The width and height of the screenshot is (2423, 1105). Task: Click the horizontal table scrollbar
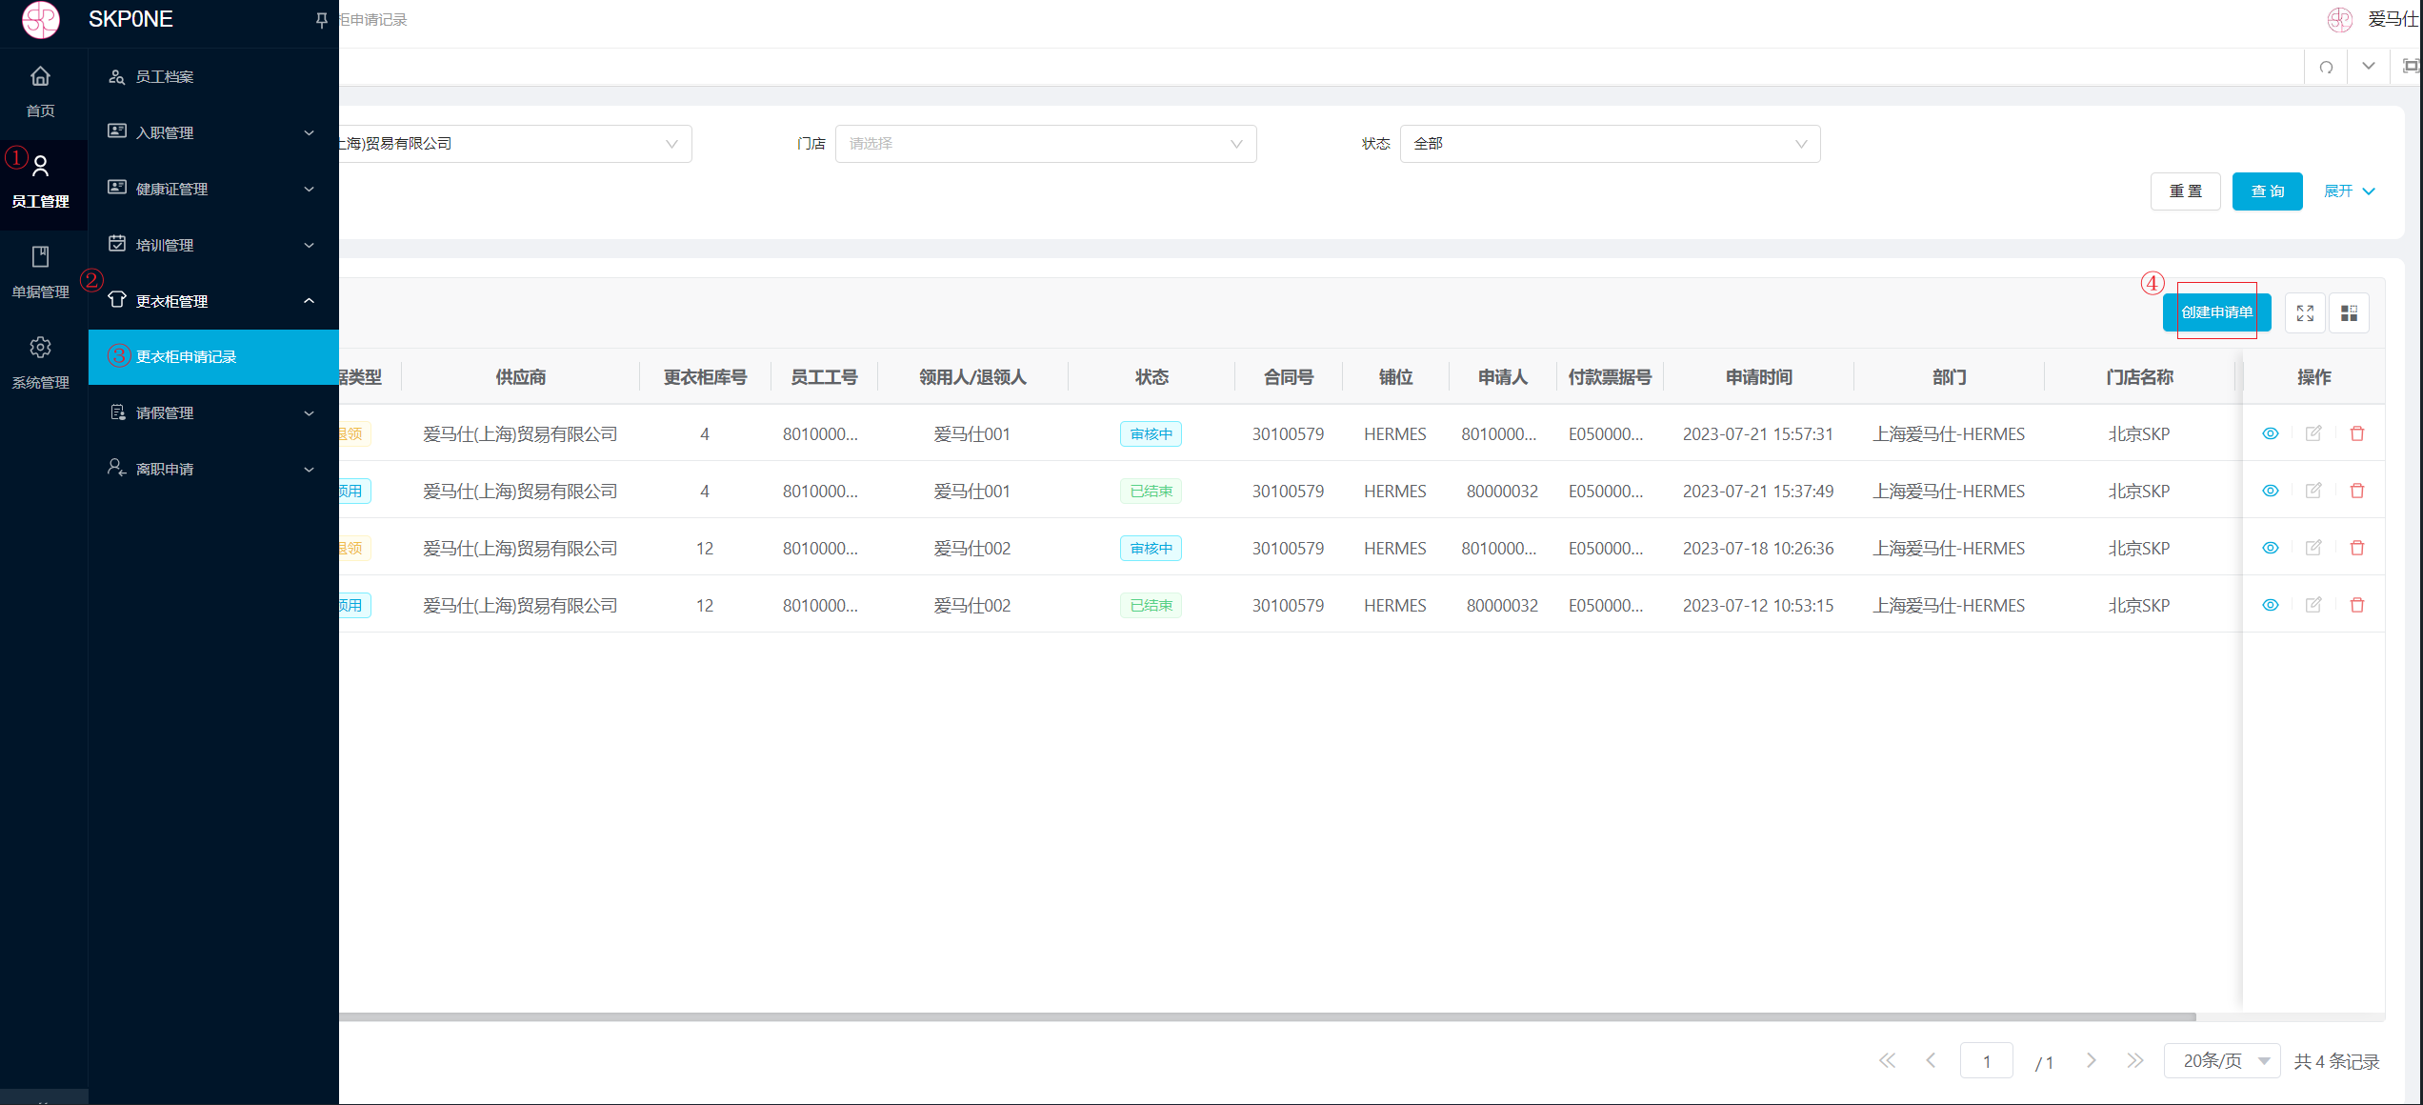click(1267, 1016)
